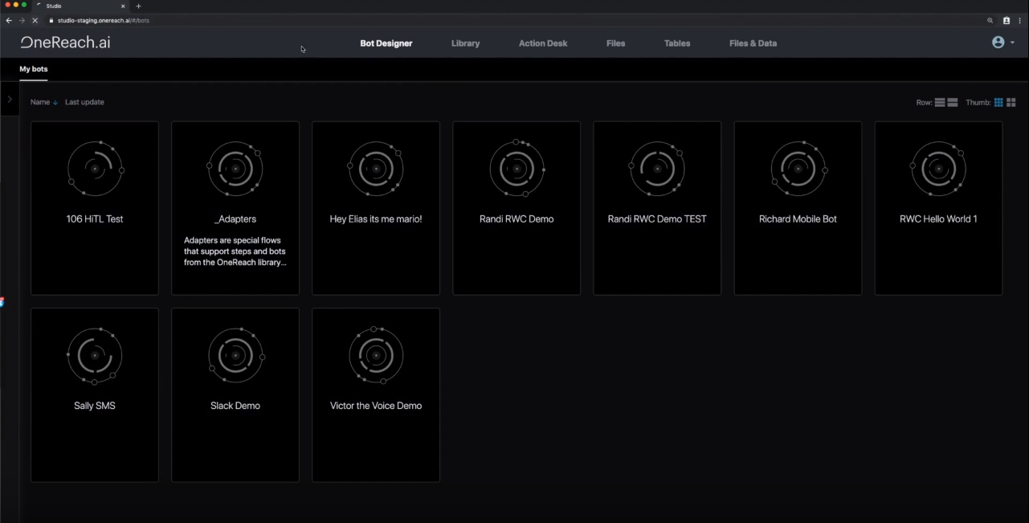
Task: Click the Victor the Voice Demo bot icon
Action: 376,355
